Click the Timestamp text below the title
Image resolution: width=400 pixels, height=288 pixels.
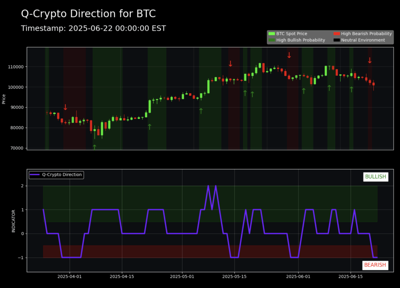pos(93,28)
